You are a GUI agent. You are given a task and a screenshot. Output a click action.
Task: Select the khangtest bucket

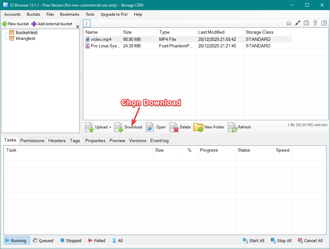pos(25,39)
